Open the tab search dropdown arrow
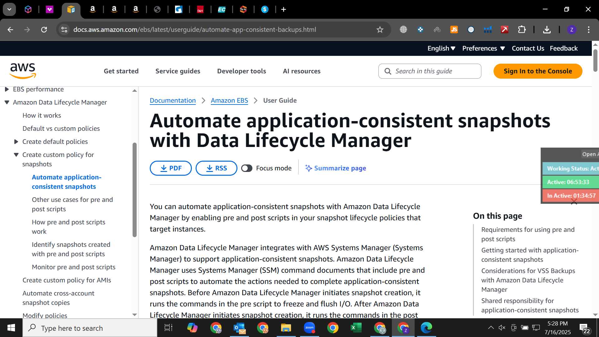The height and width of the screenshot is (337, 599). coord(9,9)
